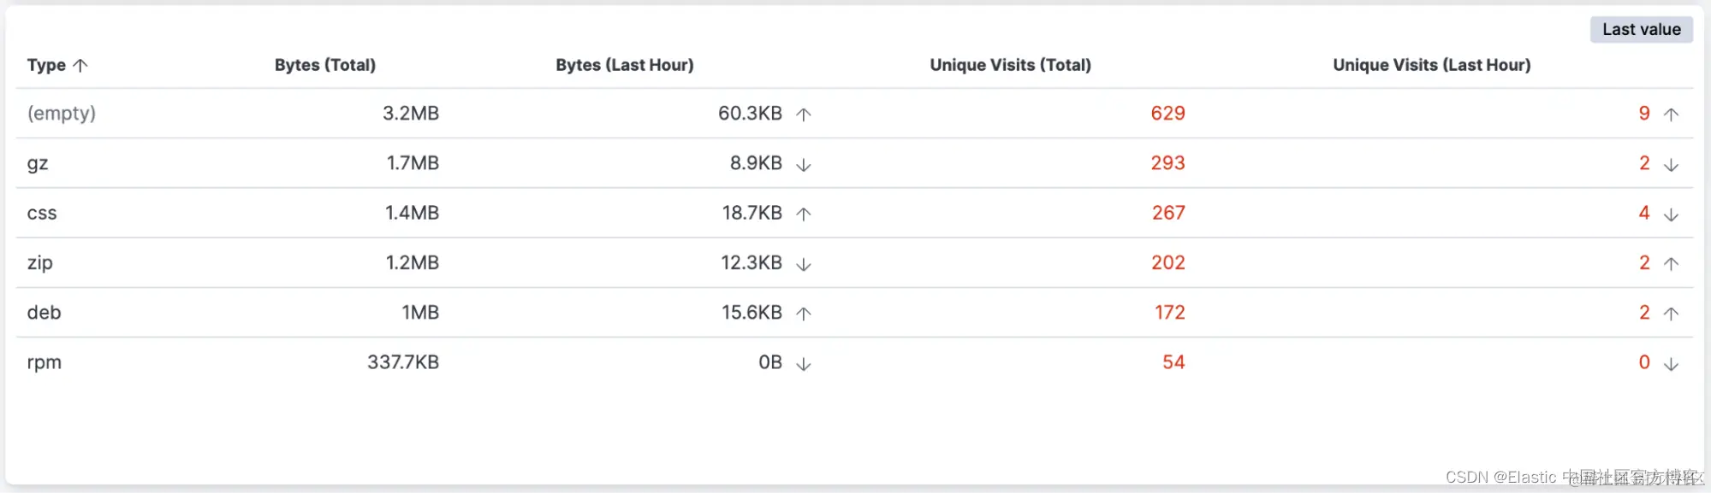Click down arrow next to 8.9KB
Image resolution: width=1711 pixels, height=493 pixels.
pyautogui.click(x=803, y=164)
